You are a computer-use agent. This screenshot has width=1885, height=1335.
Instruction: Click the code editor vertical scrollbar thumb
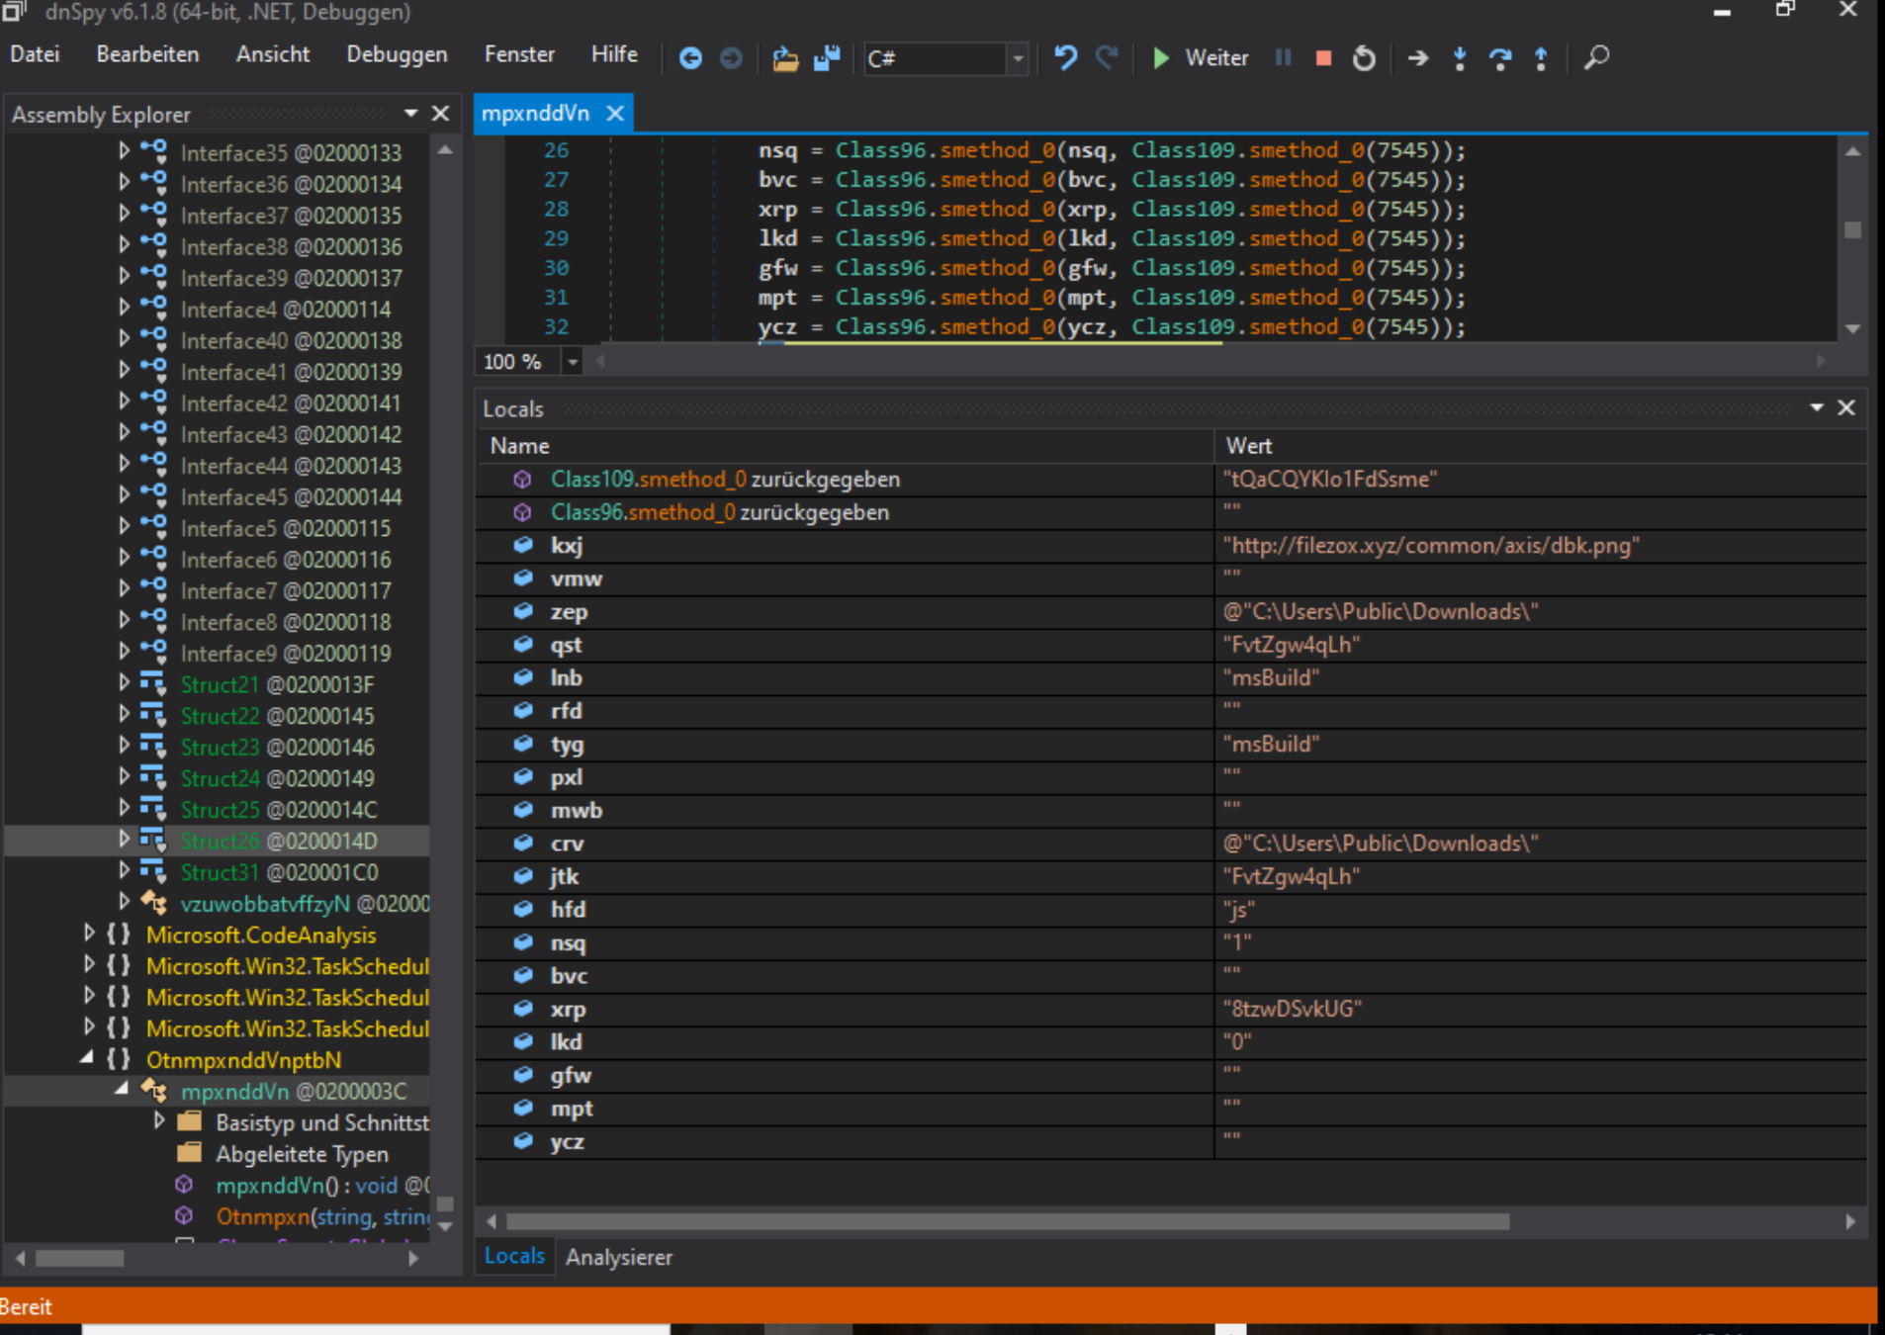pyautogui.click(x=1852, y=229)
